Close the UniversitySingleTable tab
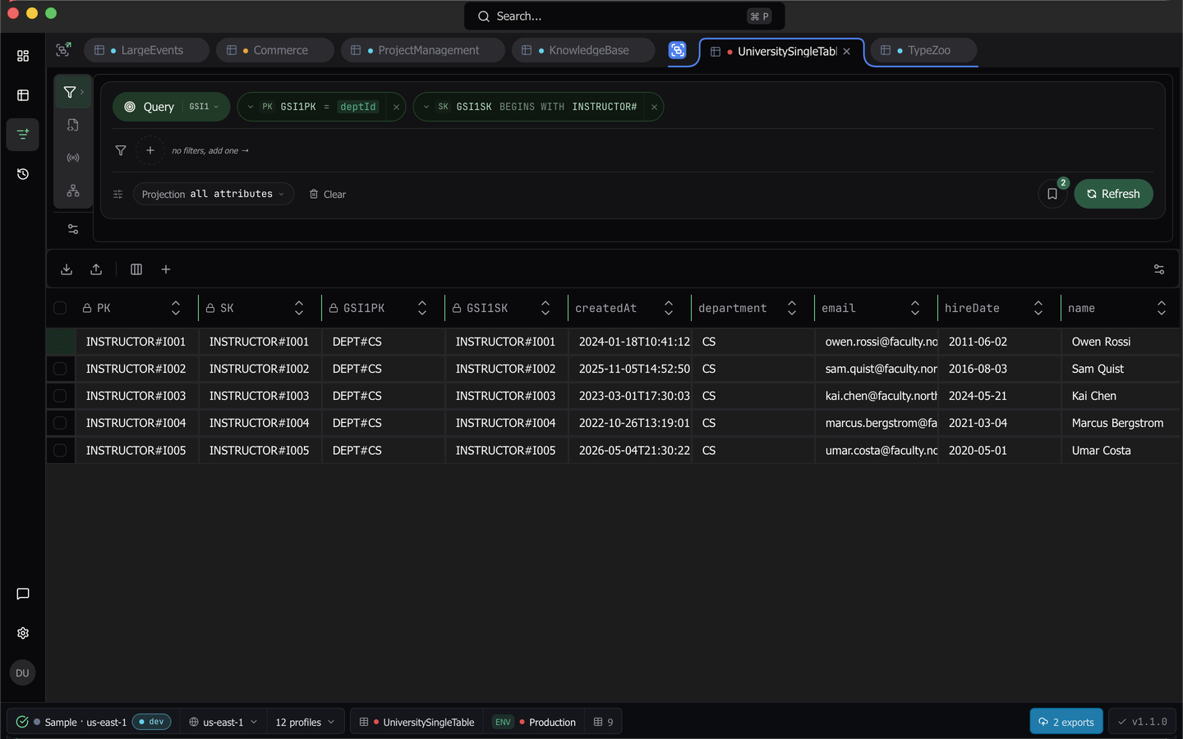 pos(846,51)
